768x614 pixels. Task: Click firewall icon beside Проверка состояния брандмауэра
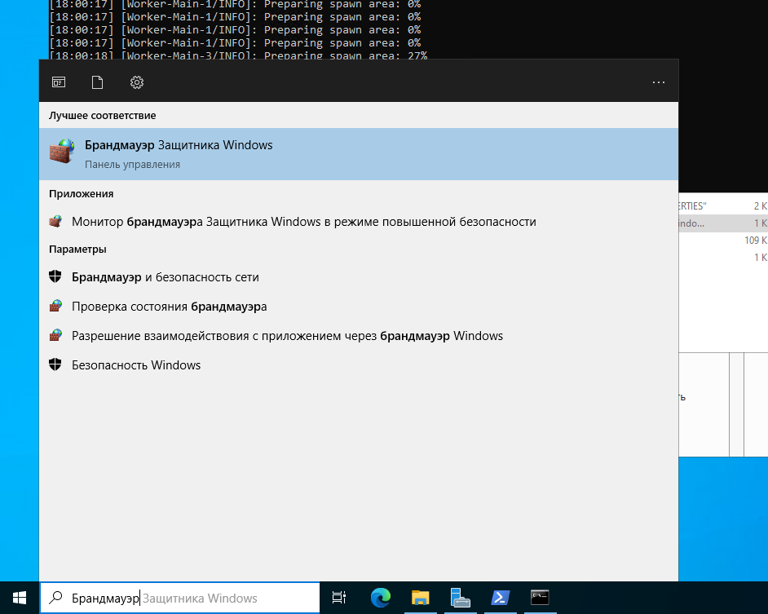(55, 307)
